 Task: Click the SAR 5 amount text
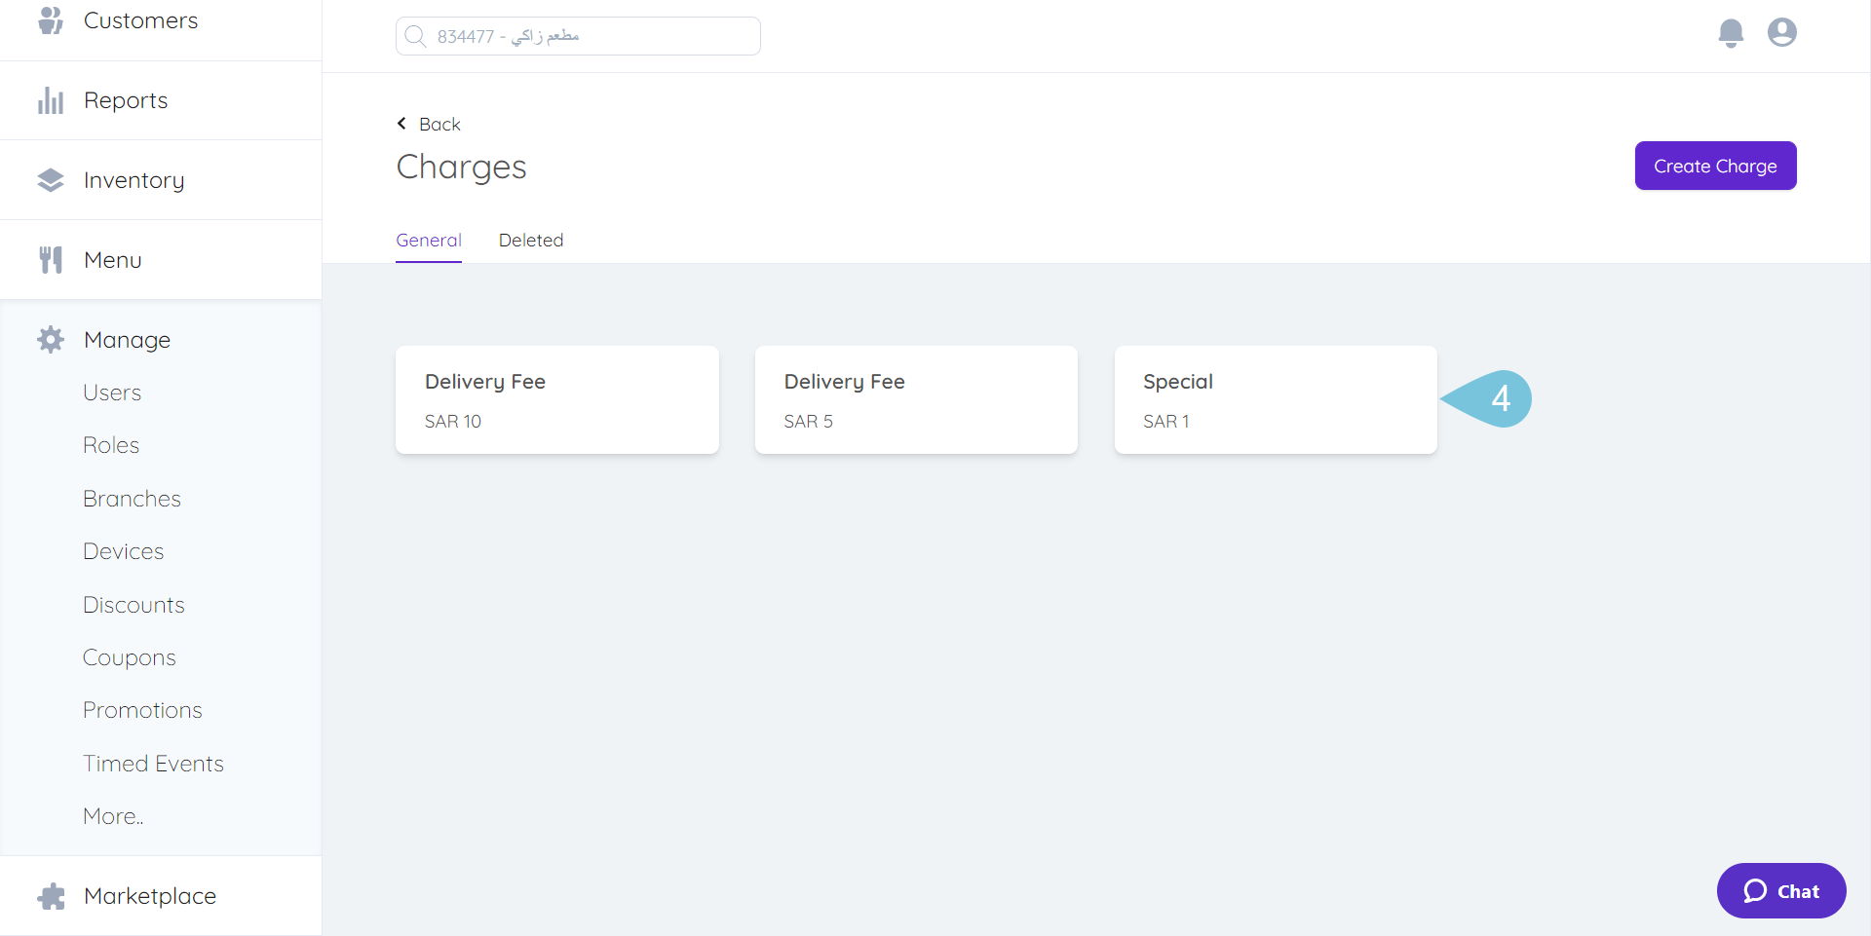coord(809,422)
